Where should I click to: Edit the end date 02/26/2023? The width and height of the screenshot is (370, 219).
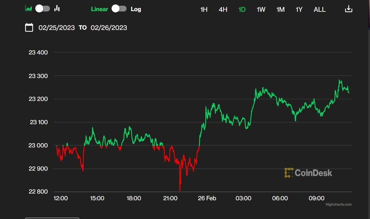pos(109,28)
